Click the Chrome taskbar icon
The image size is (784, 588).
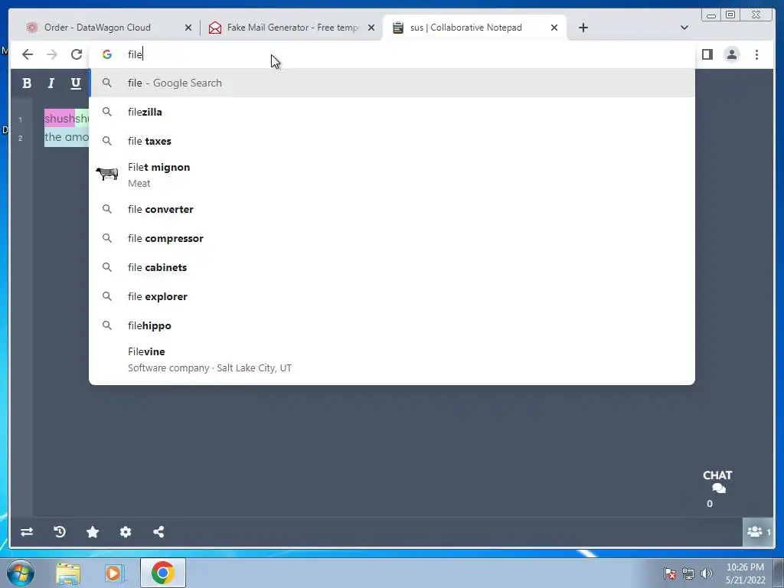162,573
